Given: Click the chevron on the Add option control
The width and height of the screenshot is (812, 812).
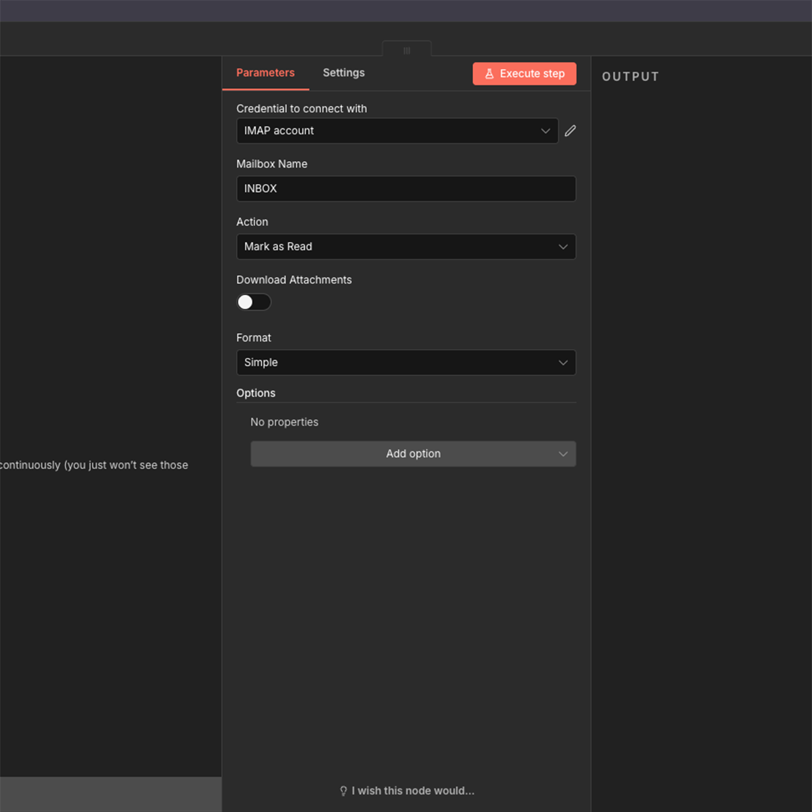Looking at the screenshot, I should coord(563,453).
